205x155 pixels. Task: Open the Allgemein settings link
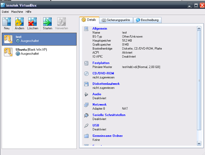[x=100, y=28]
